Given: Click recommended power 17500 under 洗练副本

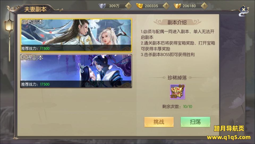Looking at the screenshot, I should pyautogui.click(x=45, y=84).
